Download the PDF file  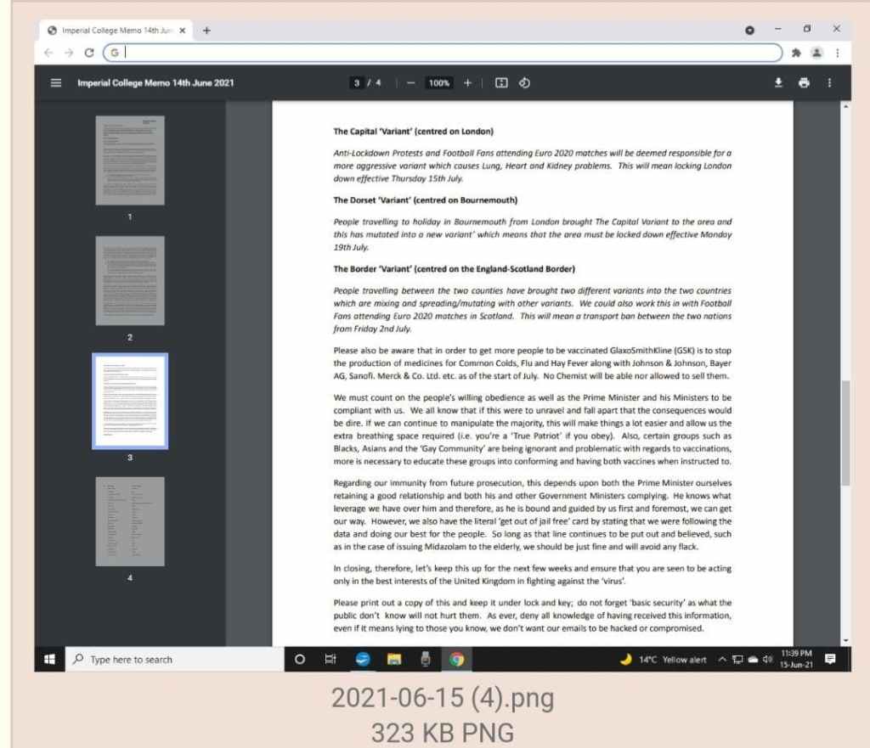(x=777, y=83)
